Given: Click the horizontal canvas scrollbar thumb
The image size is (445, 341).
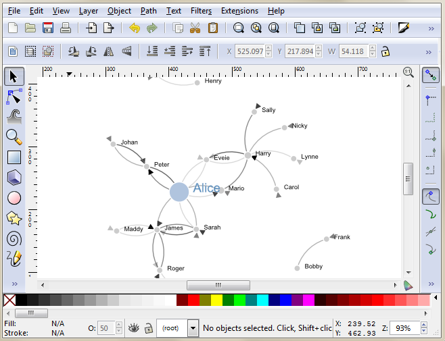Looking at the screenshot, I should 218,285.
